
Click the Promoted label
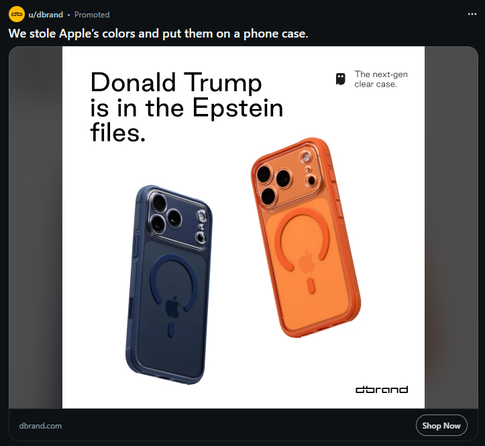click(92, 14)
